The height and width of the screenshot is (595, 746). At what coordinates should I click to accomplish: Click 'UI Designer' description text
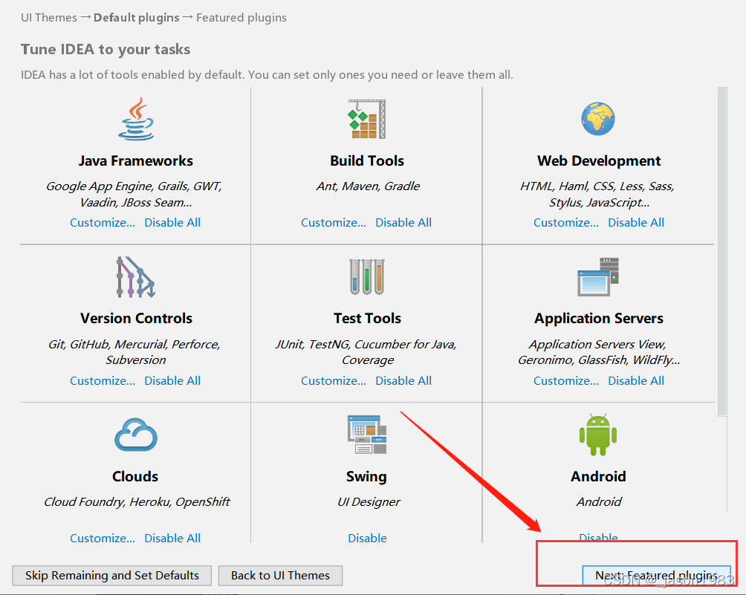point(369,502)
